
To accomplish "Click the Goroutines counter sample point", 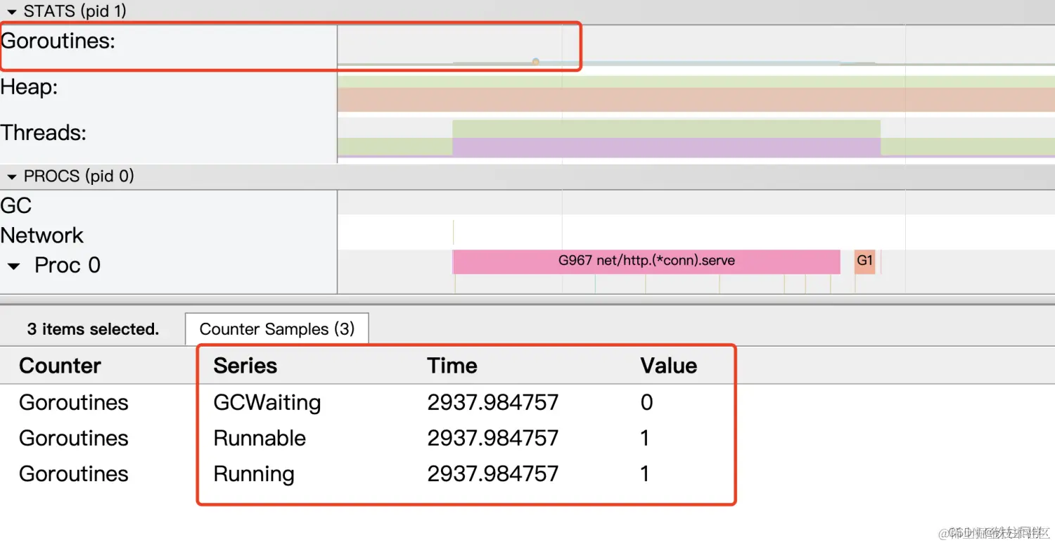I will [536, 62].
